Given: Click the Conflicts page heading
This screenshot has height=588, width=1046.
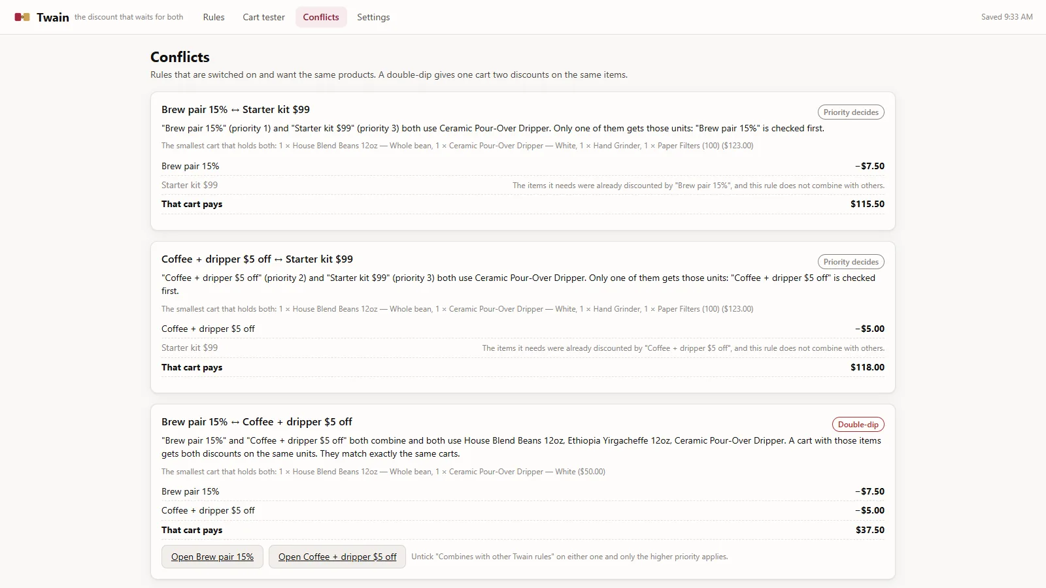Looking at the screenshot, I should (x=180, y=57).
